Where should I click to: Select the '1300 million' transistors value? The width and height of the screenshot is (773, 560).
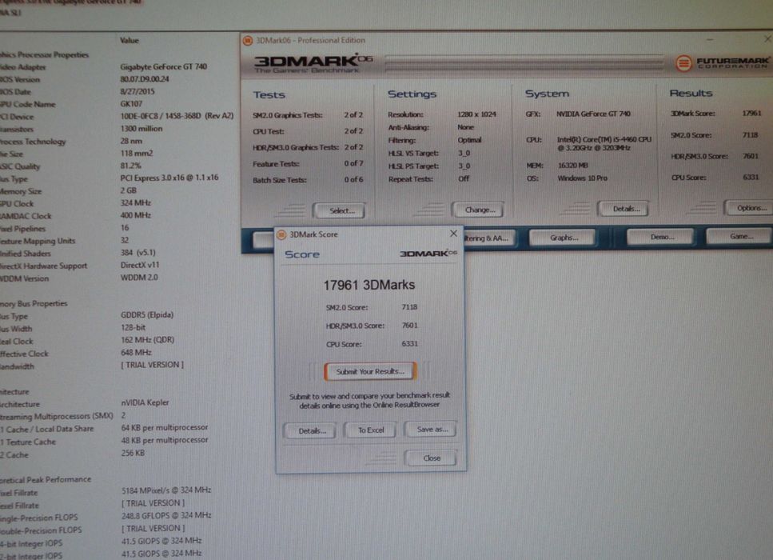click(141, 128)
